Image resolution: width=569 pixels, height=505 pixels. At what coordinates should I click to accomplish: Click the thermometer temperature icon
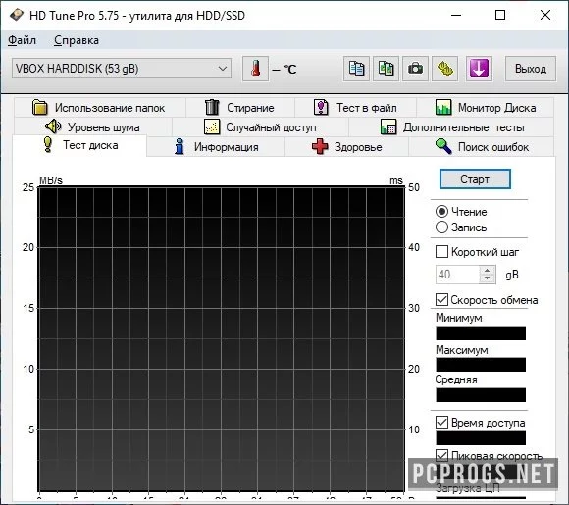point(255,69)
